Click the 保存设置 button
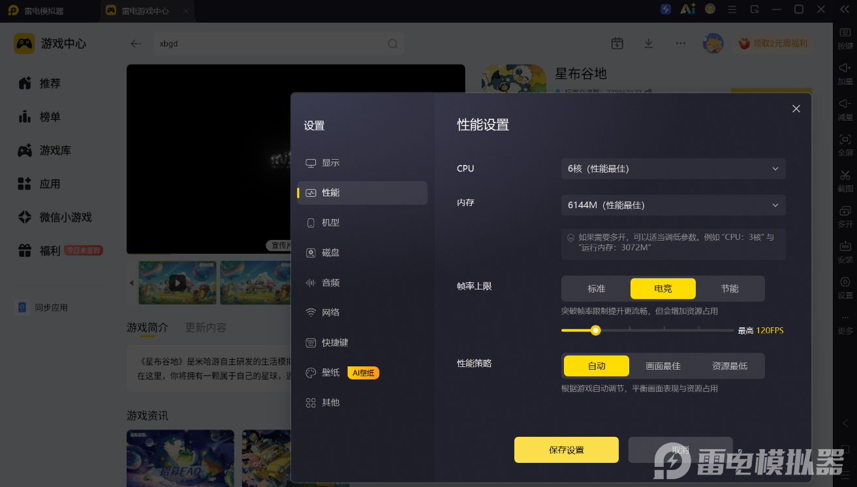Image resolution: width=857 pixels, height=487 pixels. [567, 450]
